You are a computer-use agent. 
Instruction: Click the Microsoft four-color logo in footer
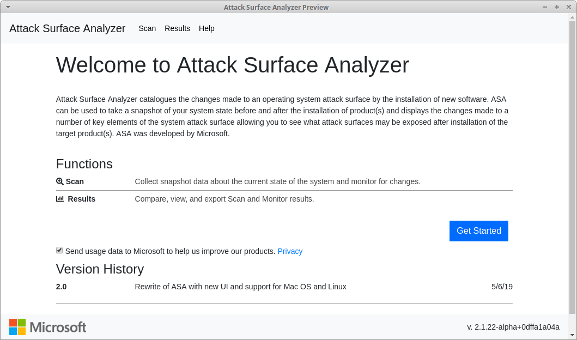[x=17, y=327]
